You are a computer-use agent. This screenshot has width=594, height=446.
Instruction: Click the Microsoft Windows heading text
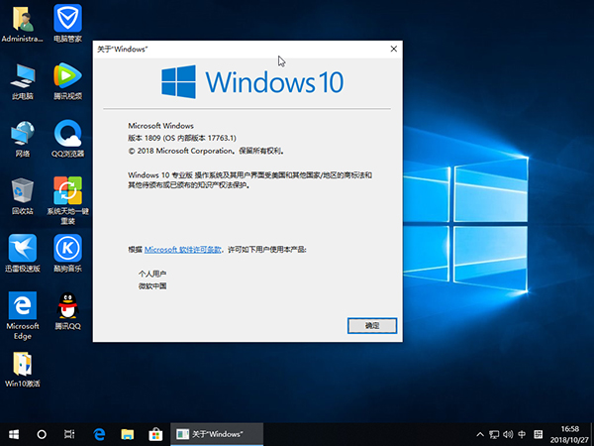click(x=160, y=126)
